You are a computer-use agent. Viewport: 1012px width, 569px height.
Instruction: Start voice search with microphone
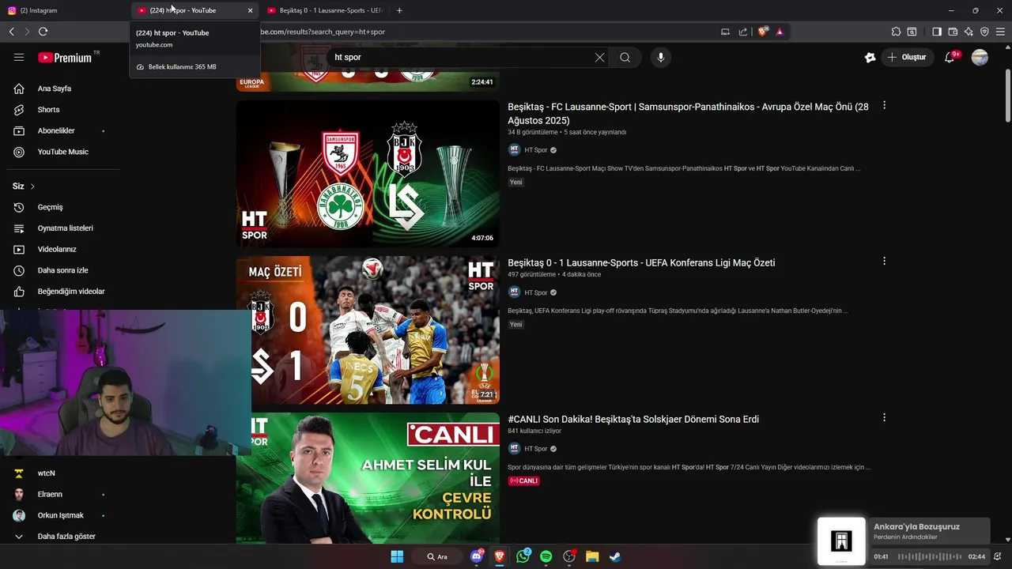(x=661, y=57)
